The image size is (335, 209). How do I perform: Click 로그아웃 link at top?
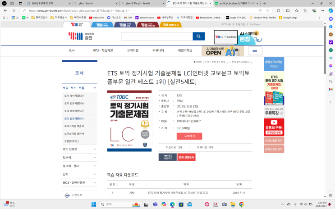click(226, 24)
